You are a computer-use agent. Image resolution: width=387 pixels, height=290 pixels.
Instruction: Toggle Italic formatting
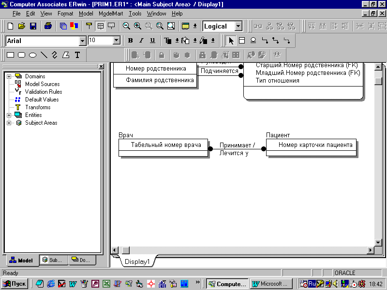tap(141, 41)
